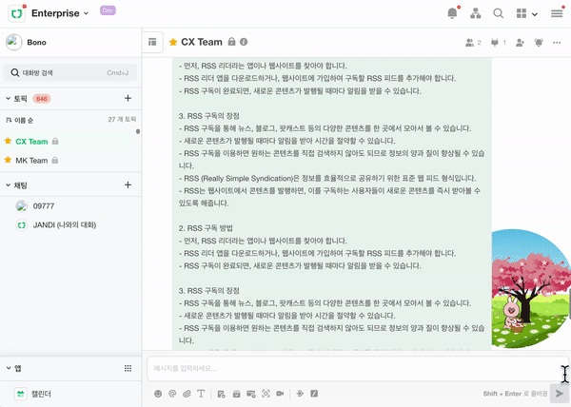The image size is (571, 407).
Task: Select MK Team topic in sidebar
Action: (31, 161)
